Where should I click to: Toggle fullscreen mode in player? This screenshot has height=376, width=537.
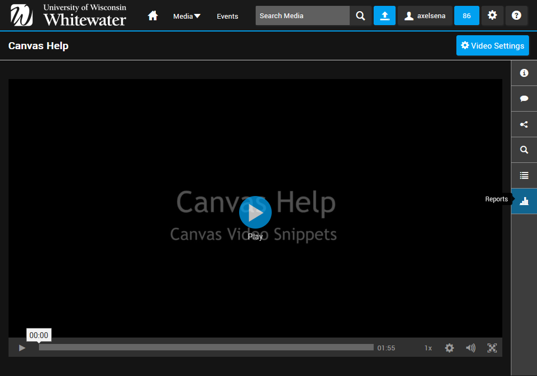click(492, 348)
